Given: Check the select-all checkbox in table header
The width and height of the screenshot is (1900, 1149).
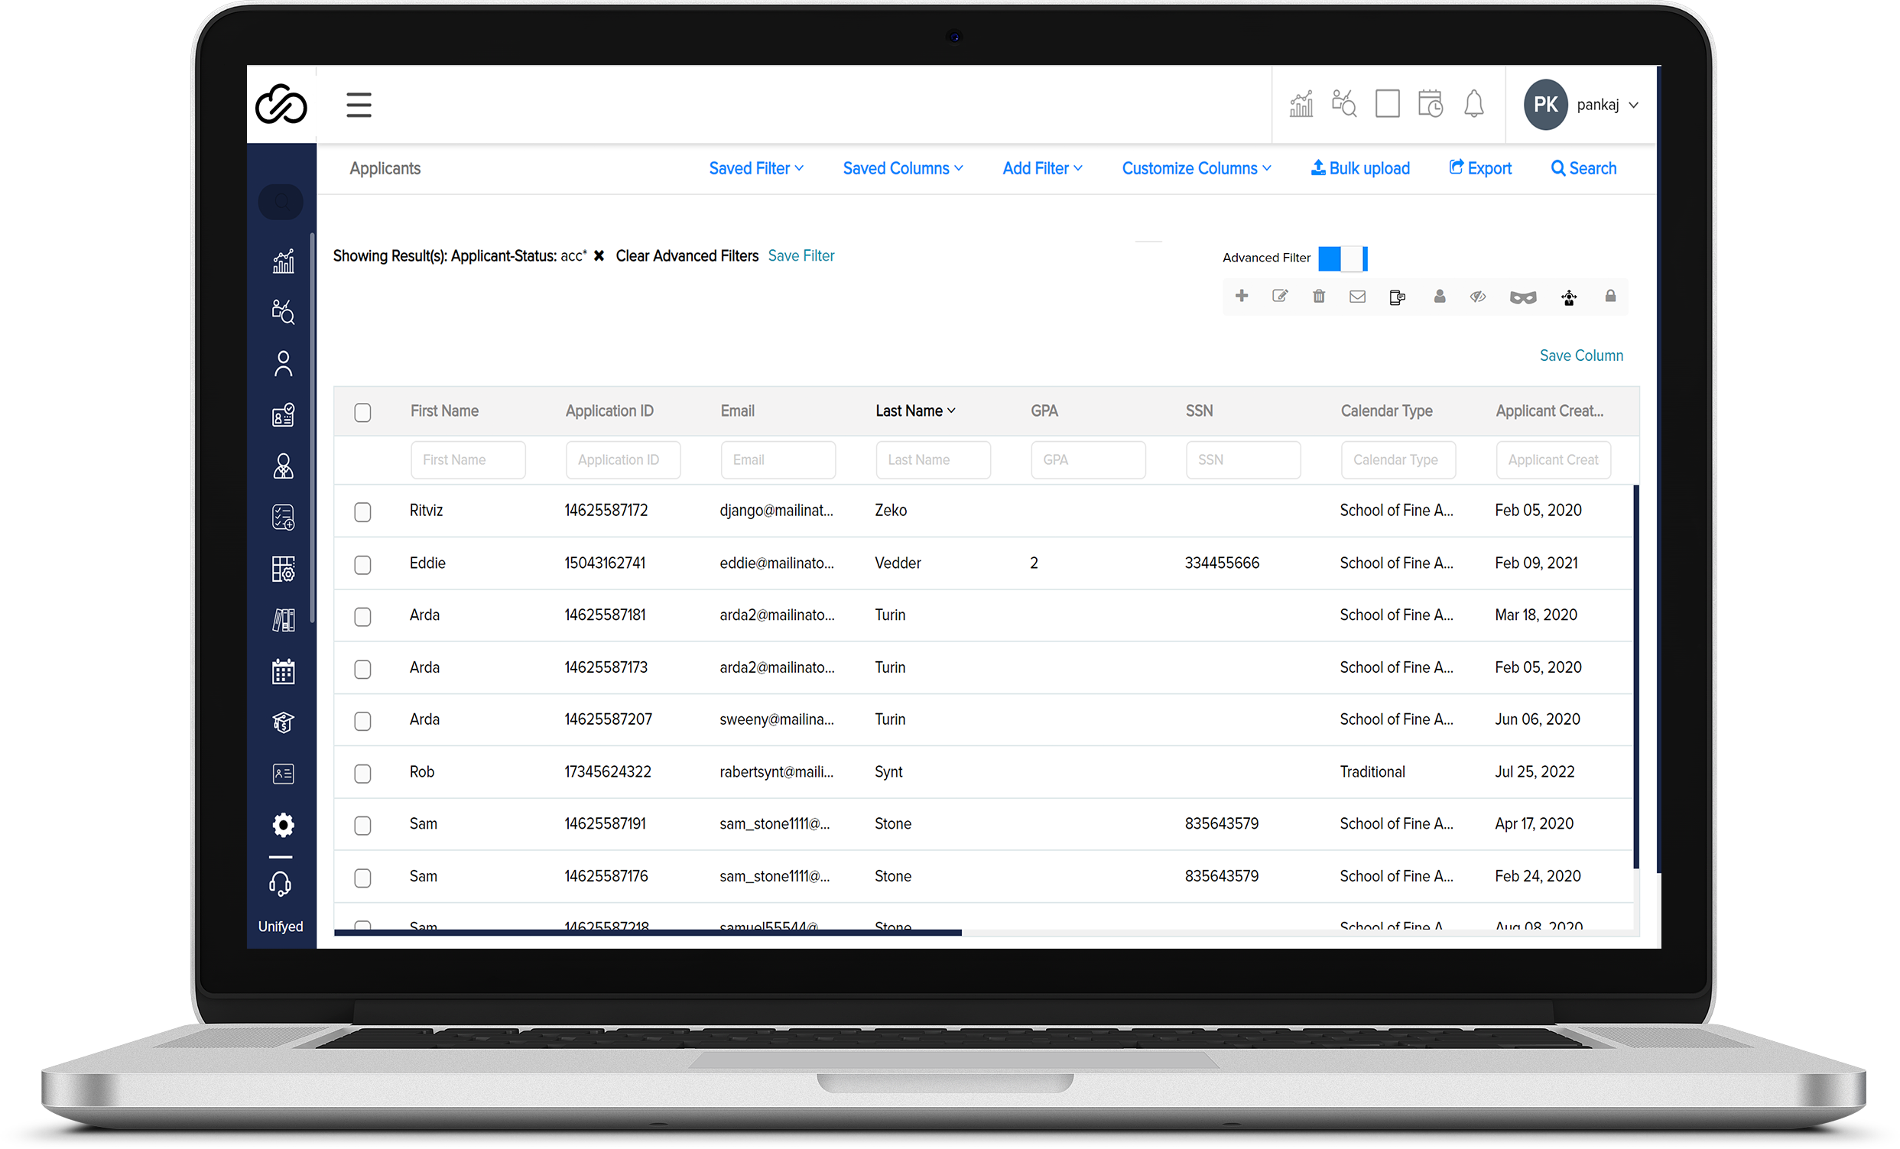Looking at the screenshot, I should (x=362, y=413).
